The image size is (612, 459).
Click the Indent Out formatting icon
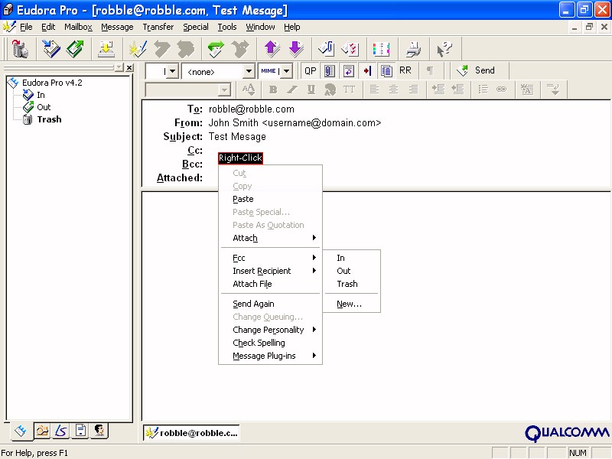[457, 90]
